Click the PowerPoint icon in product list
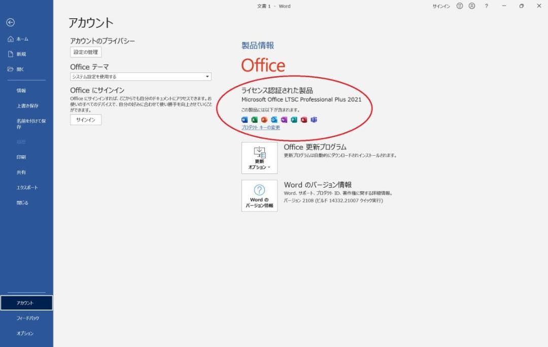The width and height of the screenshot is (548, 347). pos(264,119)
